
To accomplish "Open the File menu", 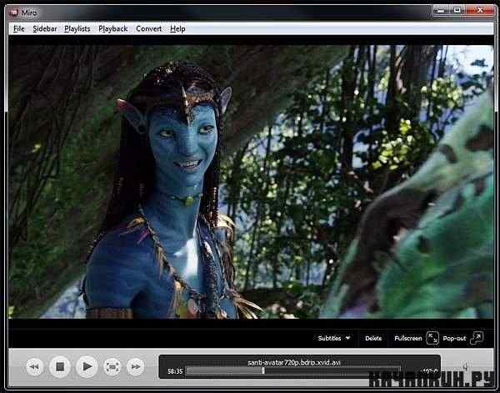I will (19, 29).
